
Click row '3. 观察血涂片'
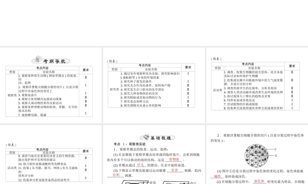pyautogui.click(x=28, y=95)
